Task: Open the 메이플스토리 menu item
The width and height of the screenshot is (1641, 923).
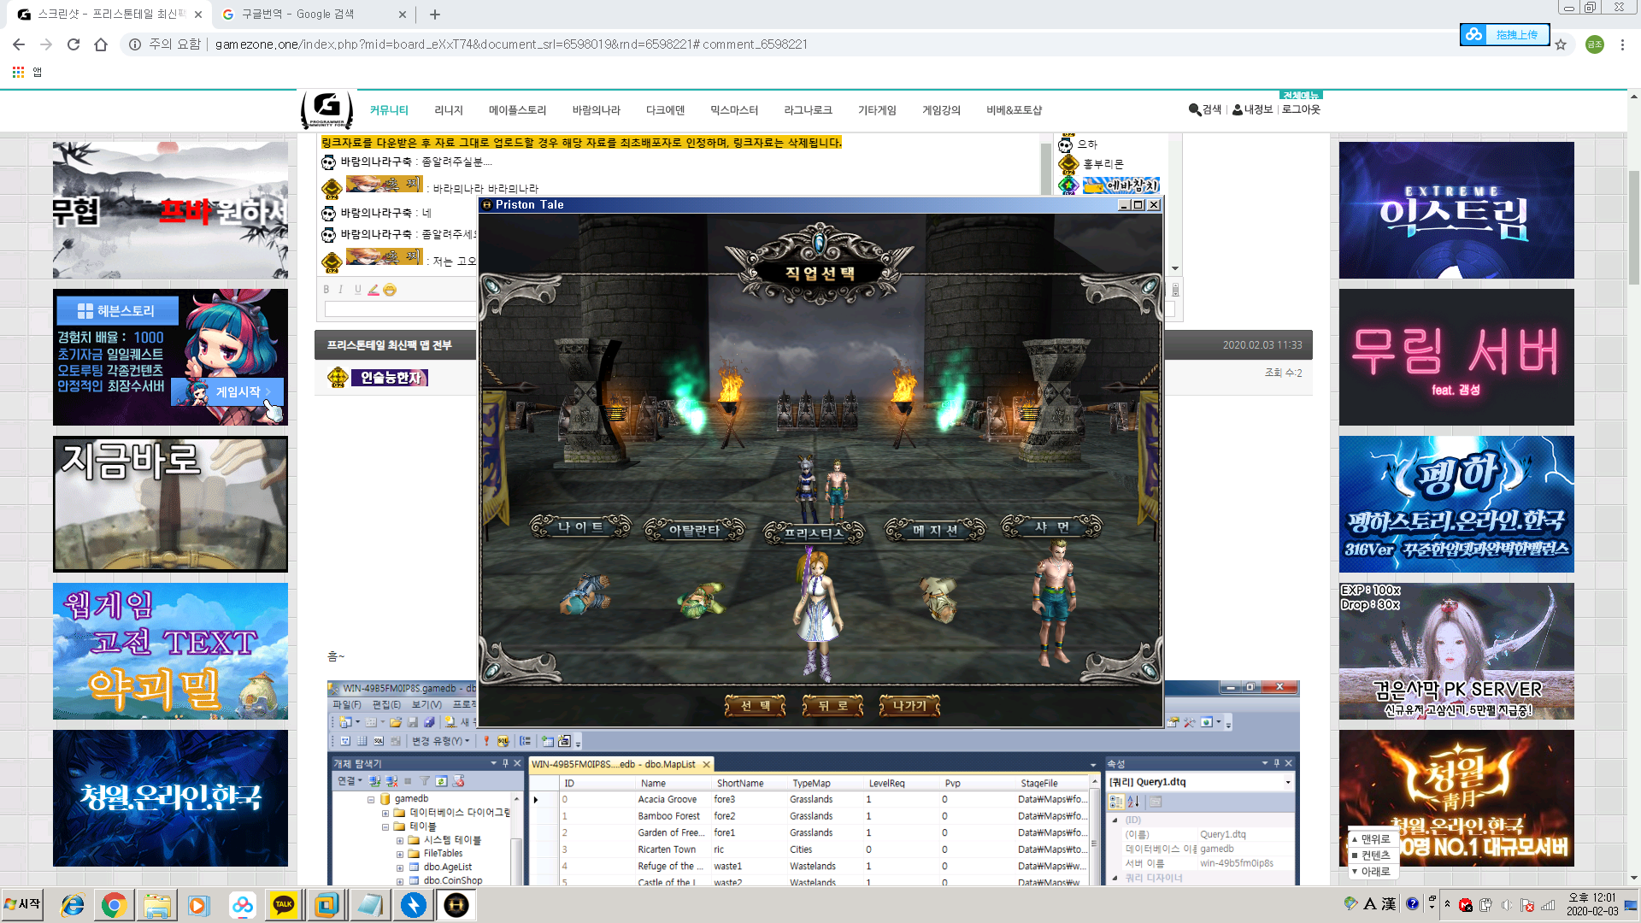Action: (517, 110)
